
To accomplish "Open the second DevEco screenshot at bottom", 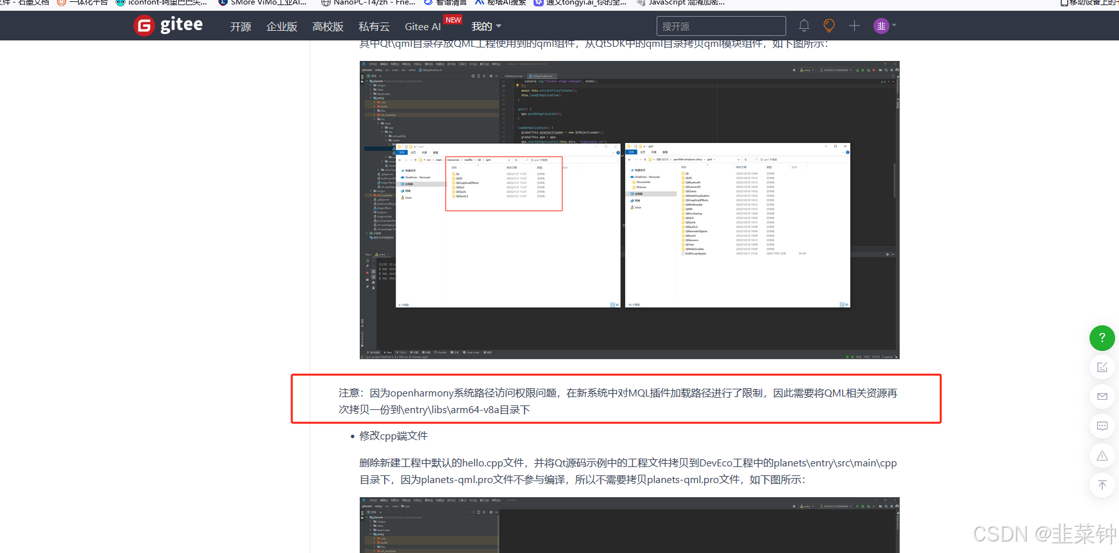I will (629, 525).
